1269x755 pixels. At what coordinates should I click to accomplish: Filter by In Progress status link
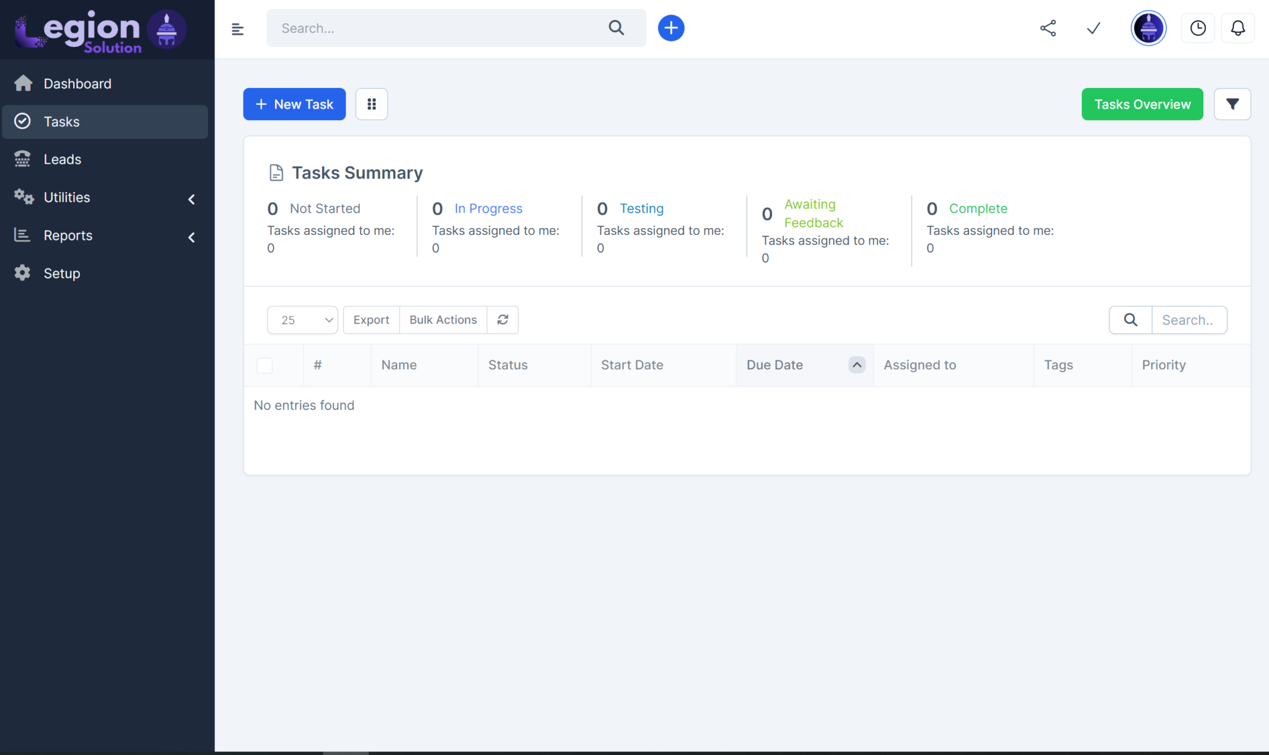488,209
